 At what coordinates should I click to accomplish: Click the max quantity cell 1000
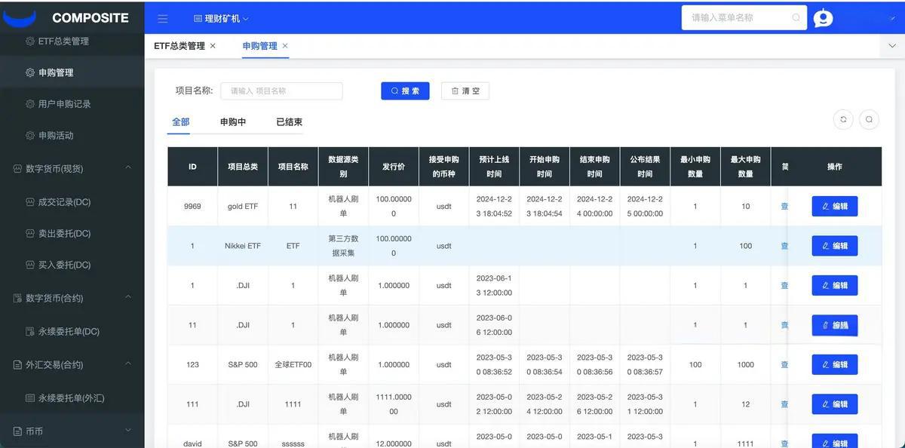746,364
